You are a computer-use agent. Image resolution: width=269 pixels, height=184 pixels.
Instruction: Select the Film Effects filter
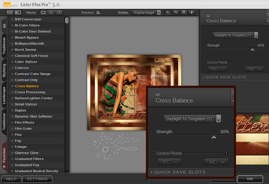24,122
